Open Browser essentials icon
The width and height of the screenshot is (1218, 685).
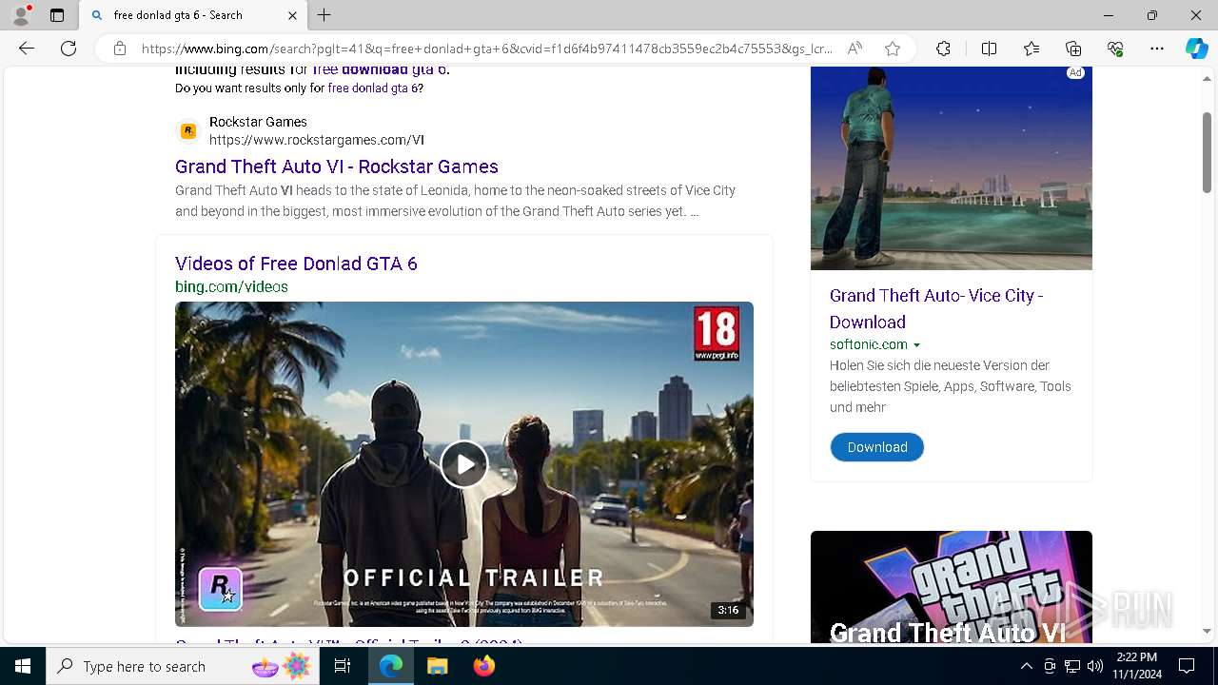[1115, 49]
